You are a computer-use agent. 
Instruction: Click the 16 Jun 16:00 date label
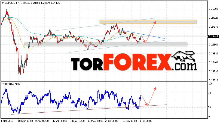tap(130, 121)
